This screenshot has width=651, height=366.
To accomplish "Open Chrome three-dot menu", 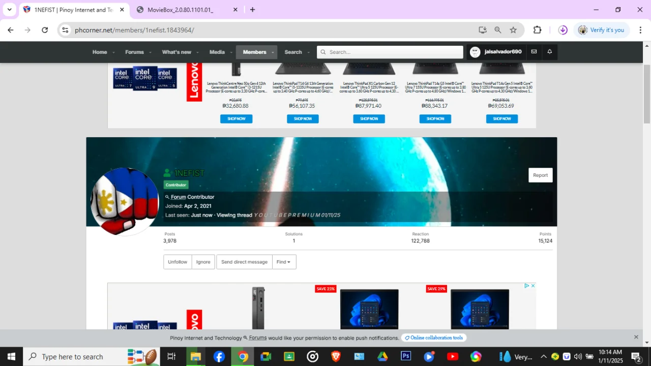I will coord(639,30).
